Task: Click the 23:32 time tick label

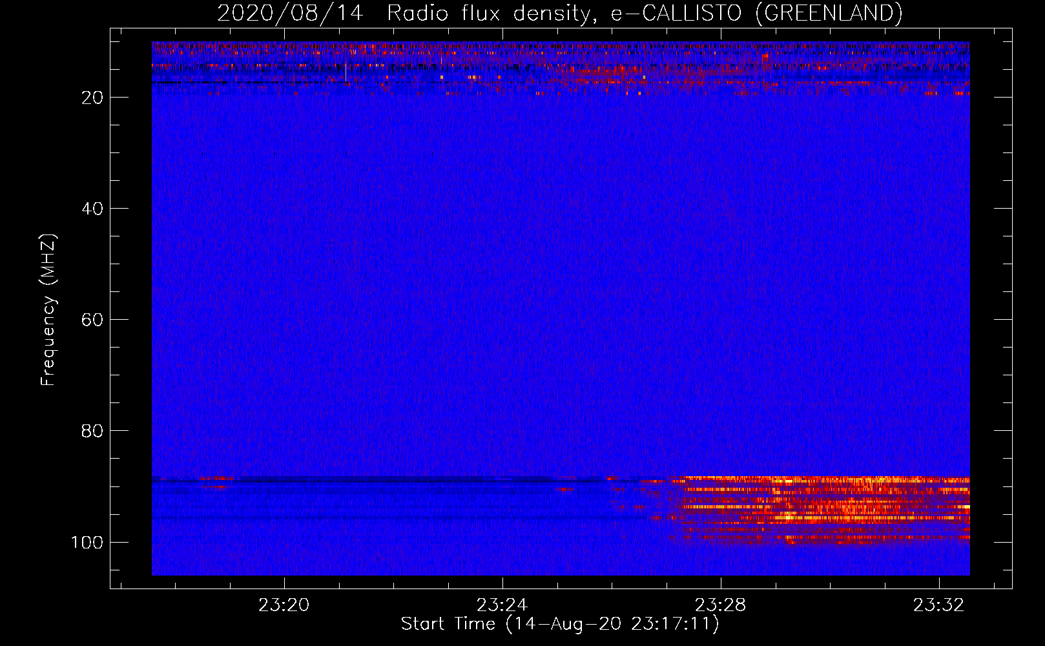Action: point(938,605)
